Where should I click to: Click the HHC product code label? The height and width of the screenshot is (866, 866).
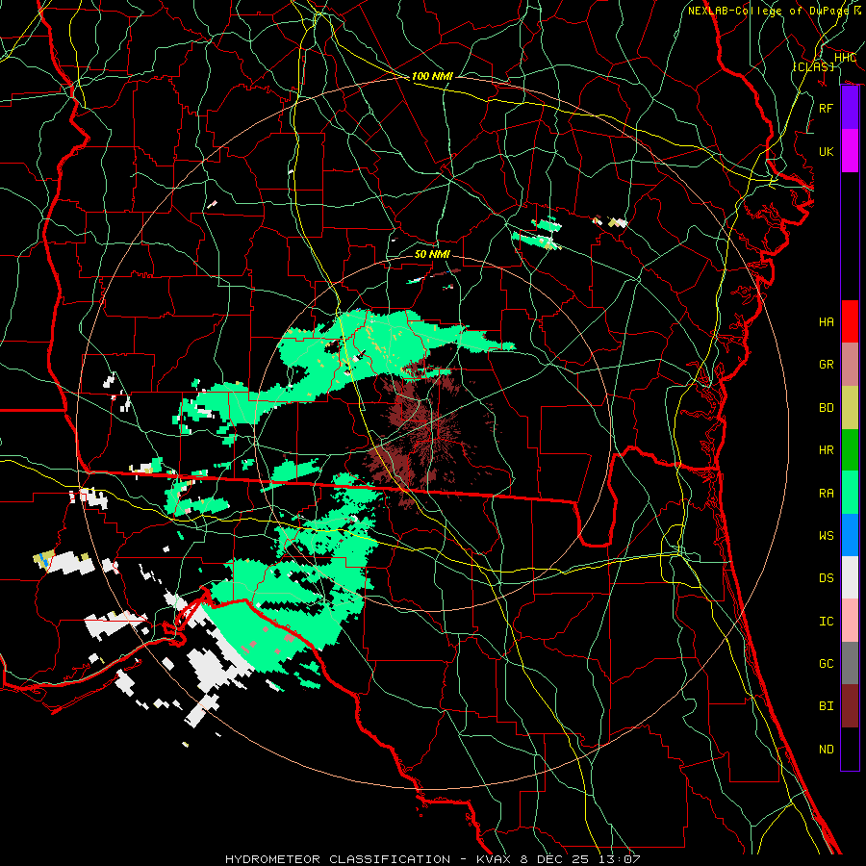click(x=845, y=58)
